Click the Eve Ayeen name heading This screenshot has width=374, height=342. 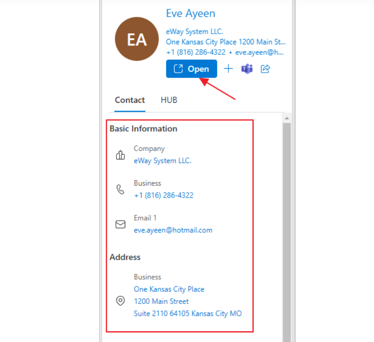(191, 13)
